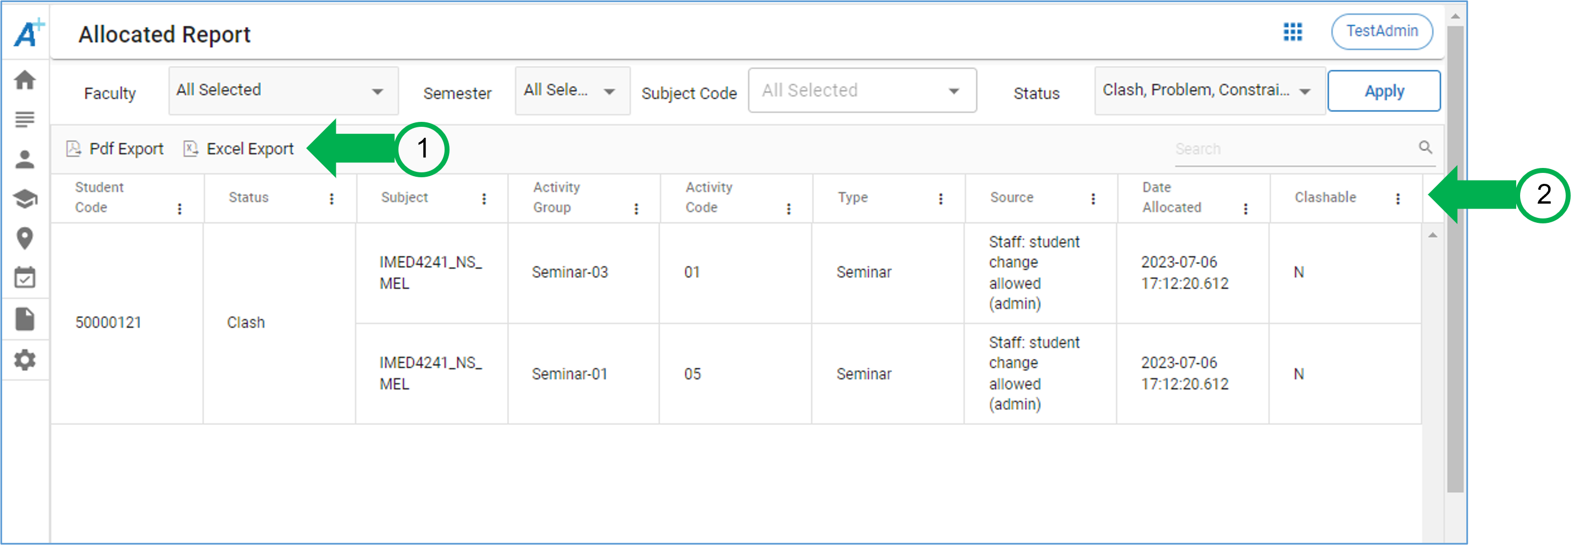The image size is (1580, 545).
Task: Open the Home page from sidebar
Action: tap(25, 80)
